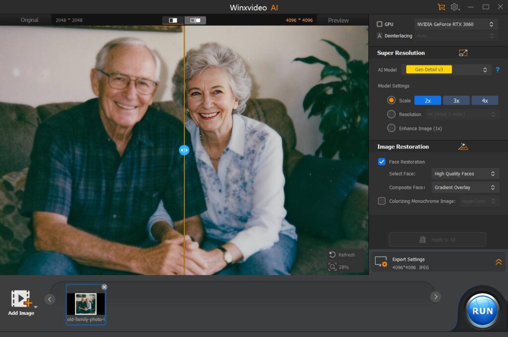
Task: Click the Image Restoration wand icon
Action: pyautogui.click(x=463, y=147)
